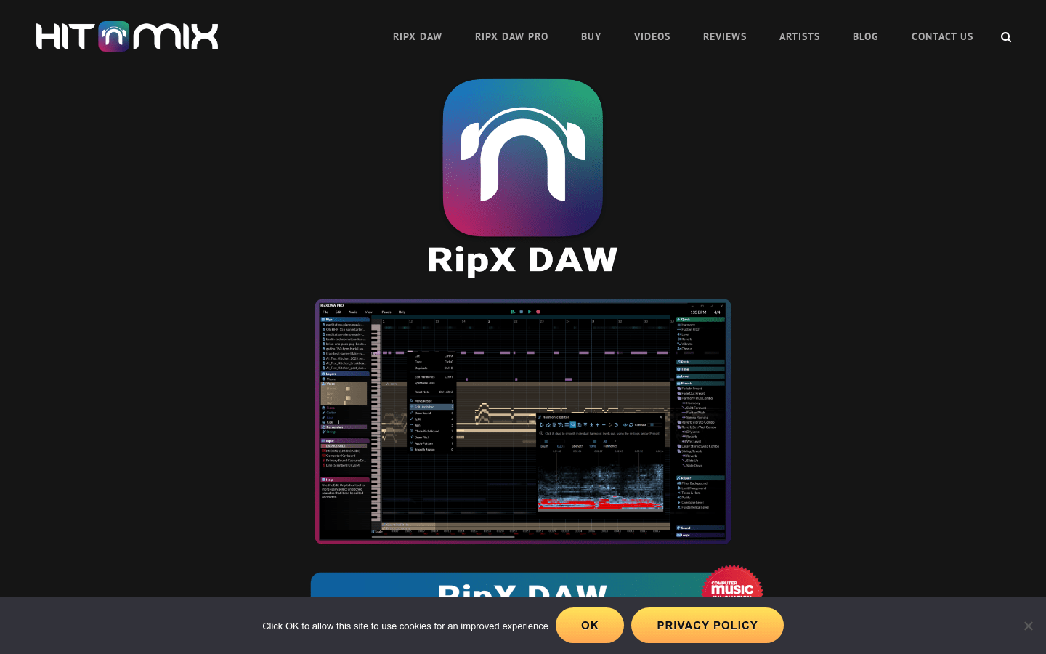Open the RIPX DAW PRO menu item
The width and height of the screenshot is (1046, 654).
coord(511,36)
